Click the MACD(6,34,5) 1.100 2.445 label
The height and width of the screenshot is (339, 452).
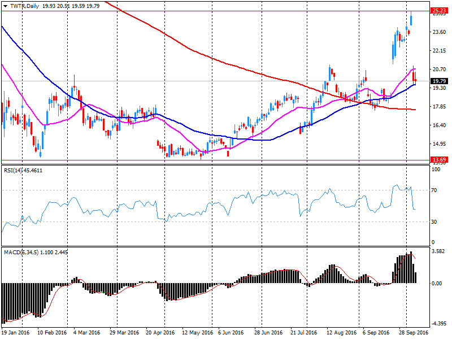pyautogui.click(x=36, y=252)
